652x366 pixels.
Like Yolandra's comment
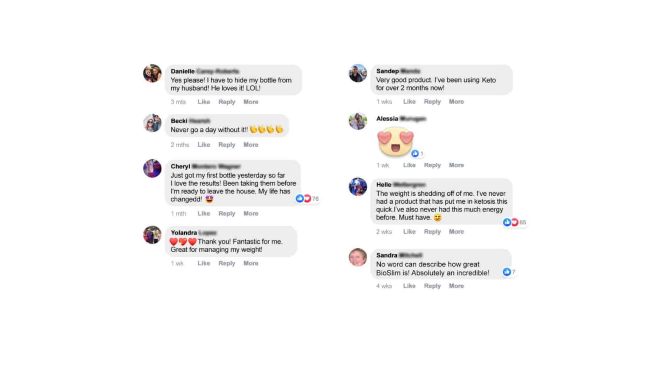click(204, 263)
